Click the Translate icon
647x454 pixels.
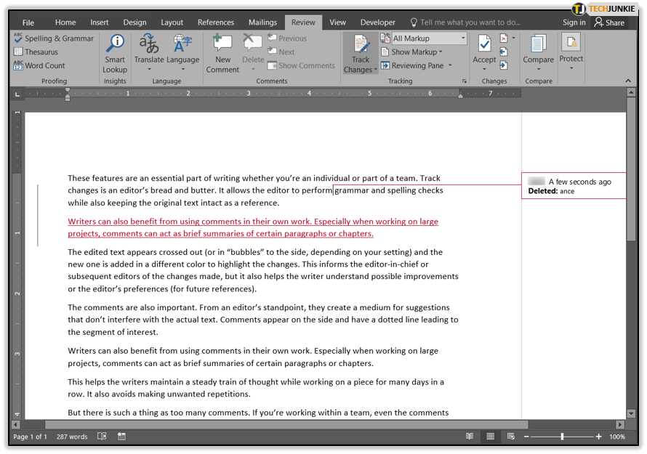(149, 44)
